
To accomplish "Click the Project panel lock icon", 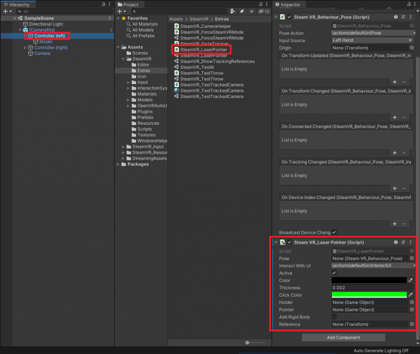I will (x=260, y=4).
